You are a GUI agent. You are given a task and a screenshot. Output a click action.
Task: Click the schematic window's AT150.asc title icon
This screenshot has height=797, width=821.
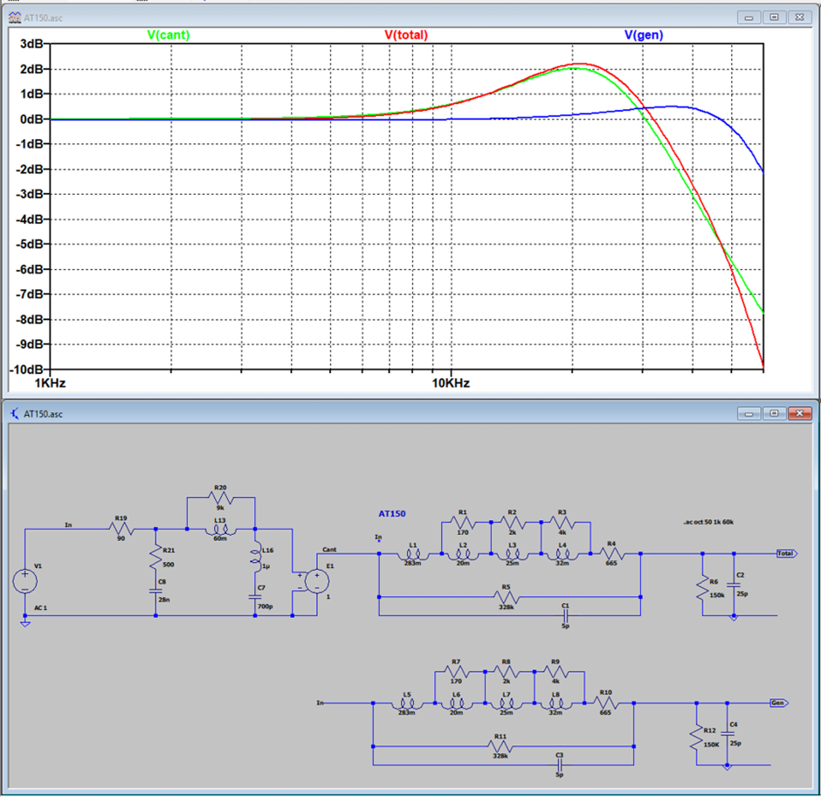pos(15,413)
